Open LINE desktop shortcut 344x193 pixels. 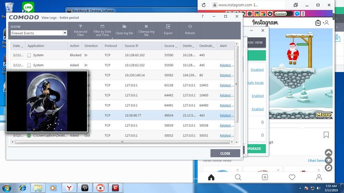28,7
